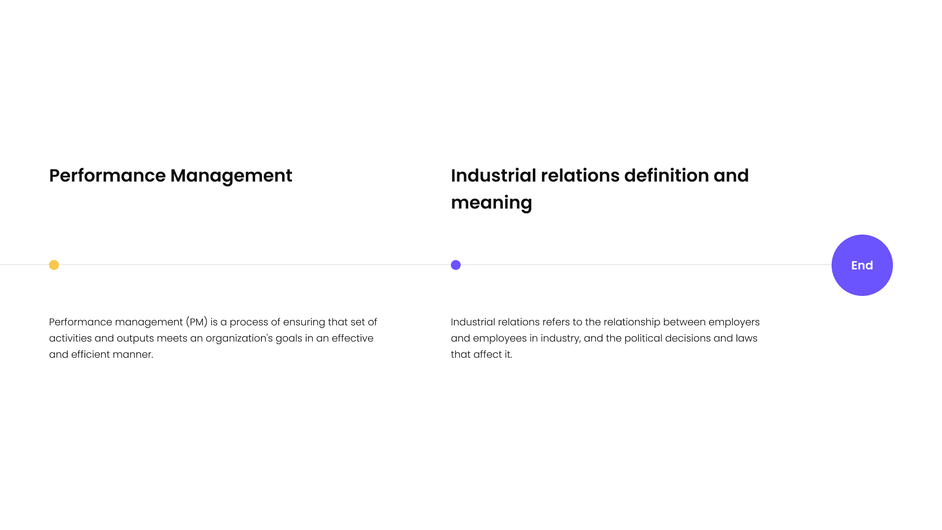Select the Performance Management heading
942x530 pixels.
(x=170, y=176)
